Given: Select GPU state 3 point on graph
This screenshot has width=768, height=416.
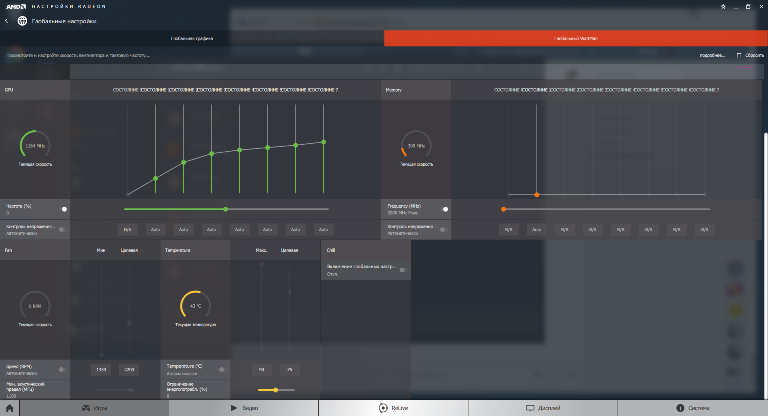Looking at the screenshot, I should click(212, 154).
